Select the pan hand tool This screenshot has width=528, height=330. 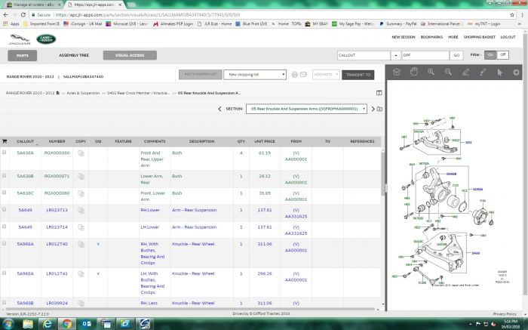414,72
